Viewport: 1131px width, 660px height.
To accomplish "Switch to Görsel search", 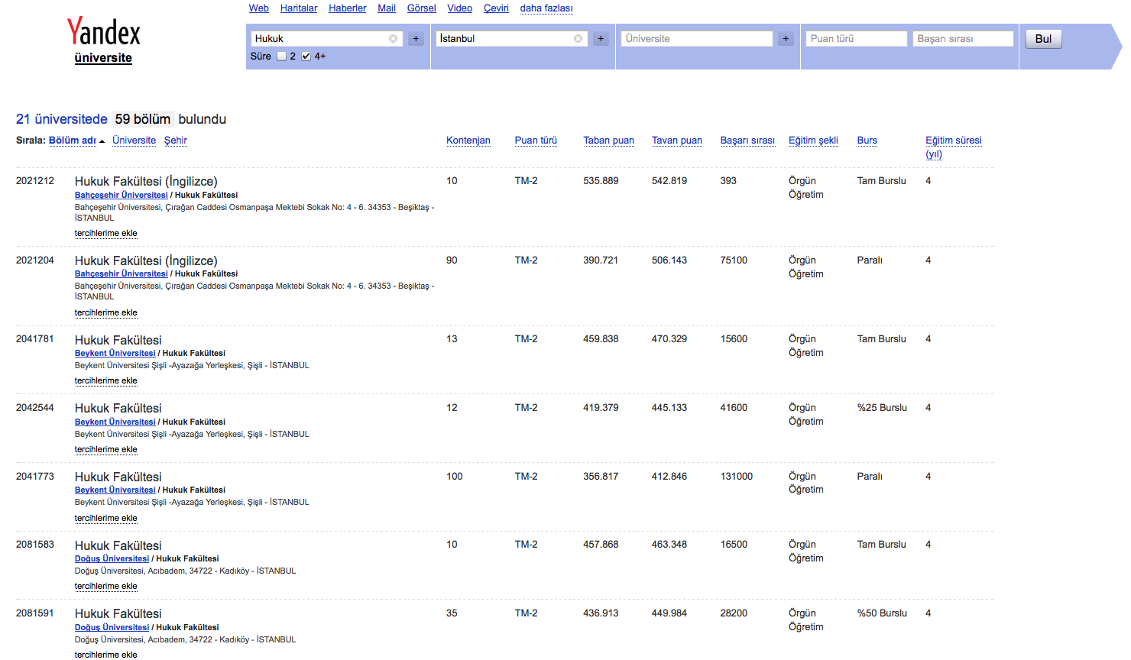I will coord(422,8).
